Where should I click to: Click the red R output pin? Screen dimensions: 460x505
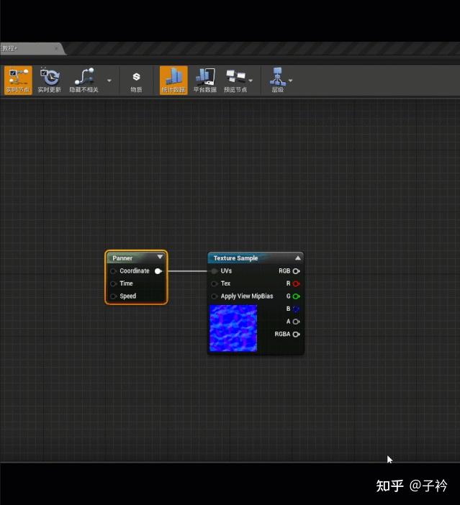pyautogui.click(x=296, y=283)
